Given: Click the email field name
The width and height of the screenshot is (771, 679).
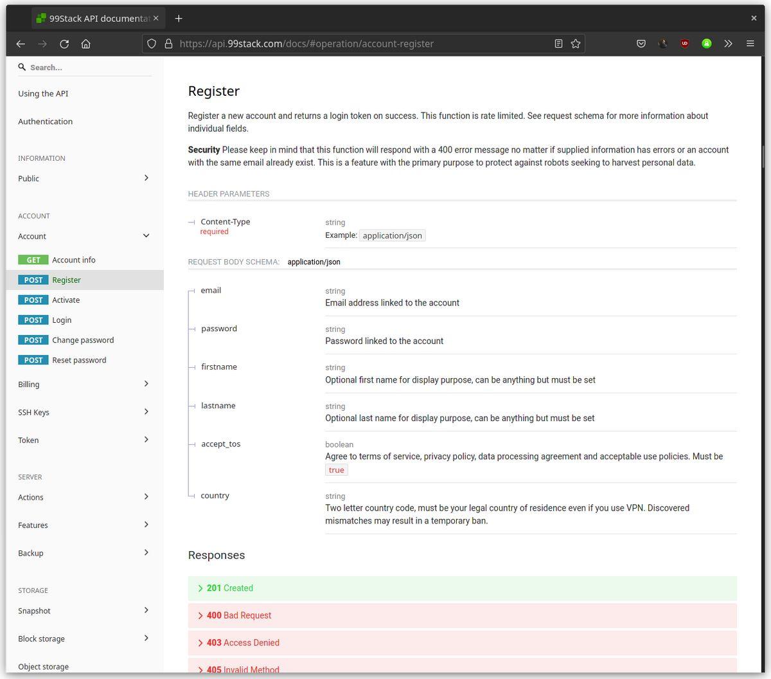Looking at the screenshot, I should click(x=211, y=291).
